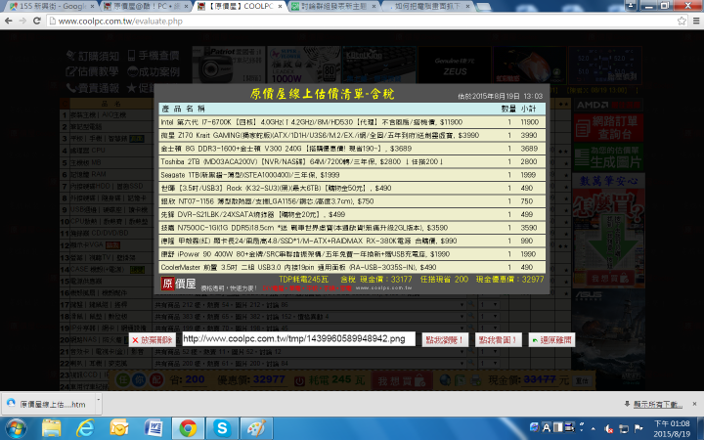
Task: Bookmark this page with the star icon
Action: 682,21
